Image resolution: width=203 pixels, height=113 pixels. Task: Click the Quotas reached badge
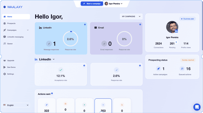pos(188,60)
